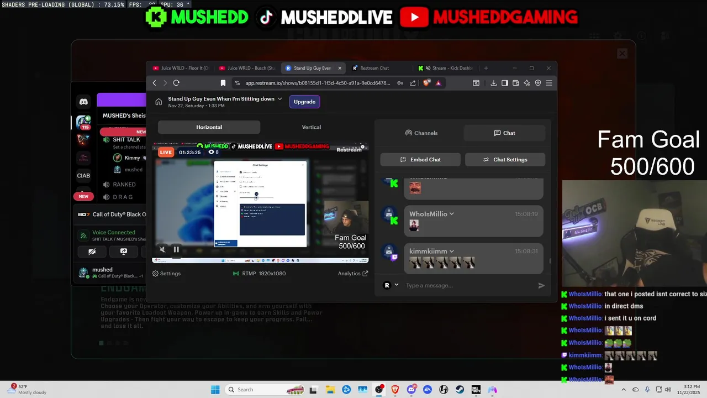Open stream Settings below preview

166,274
